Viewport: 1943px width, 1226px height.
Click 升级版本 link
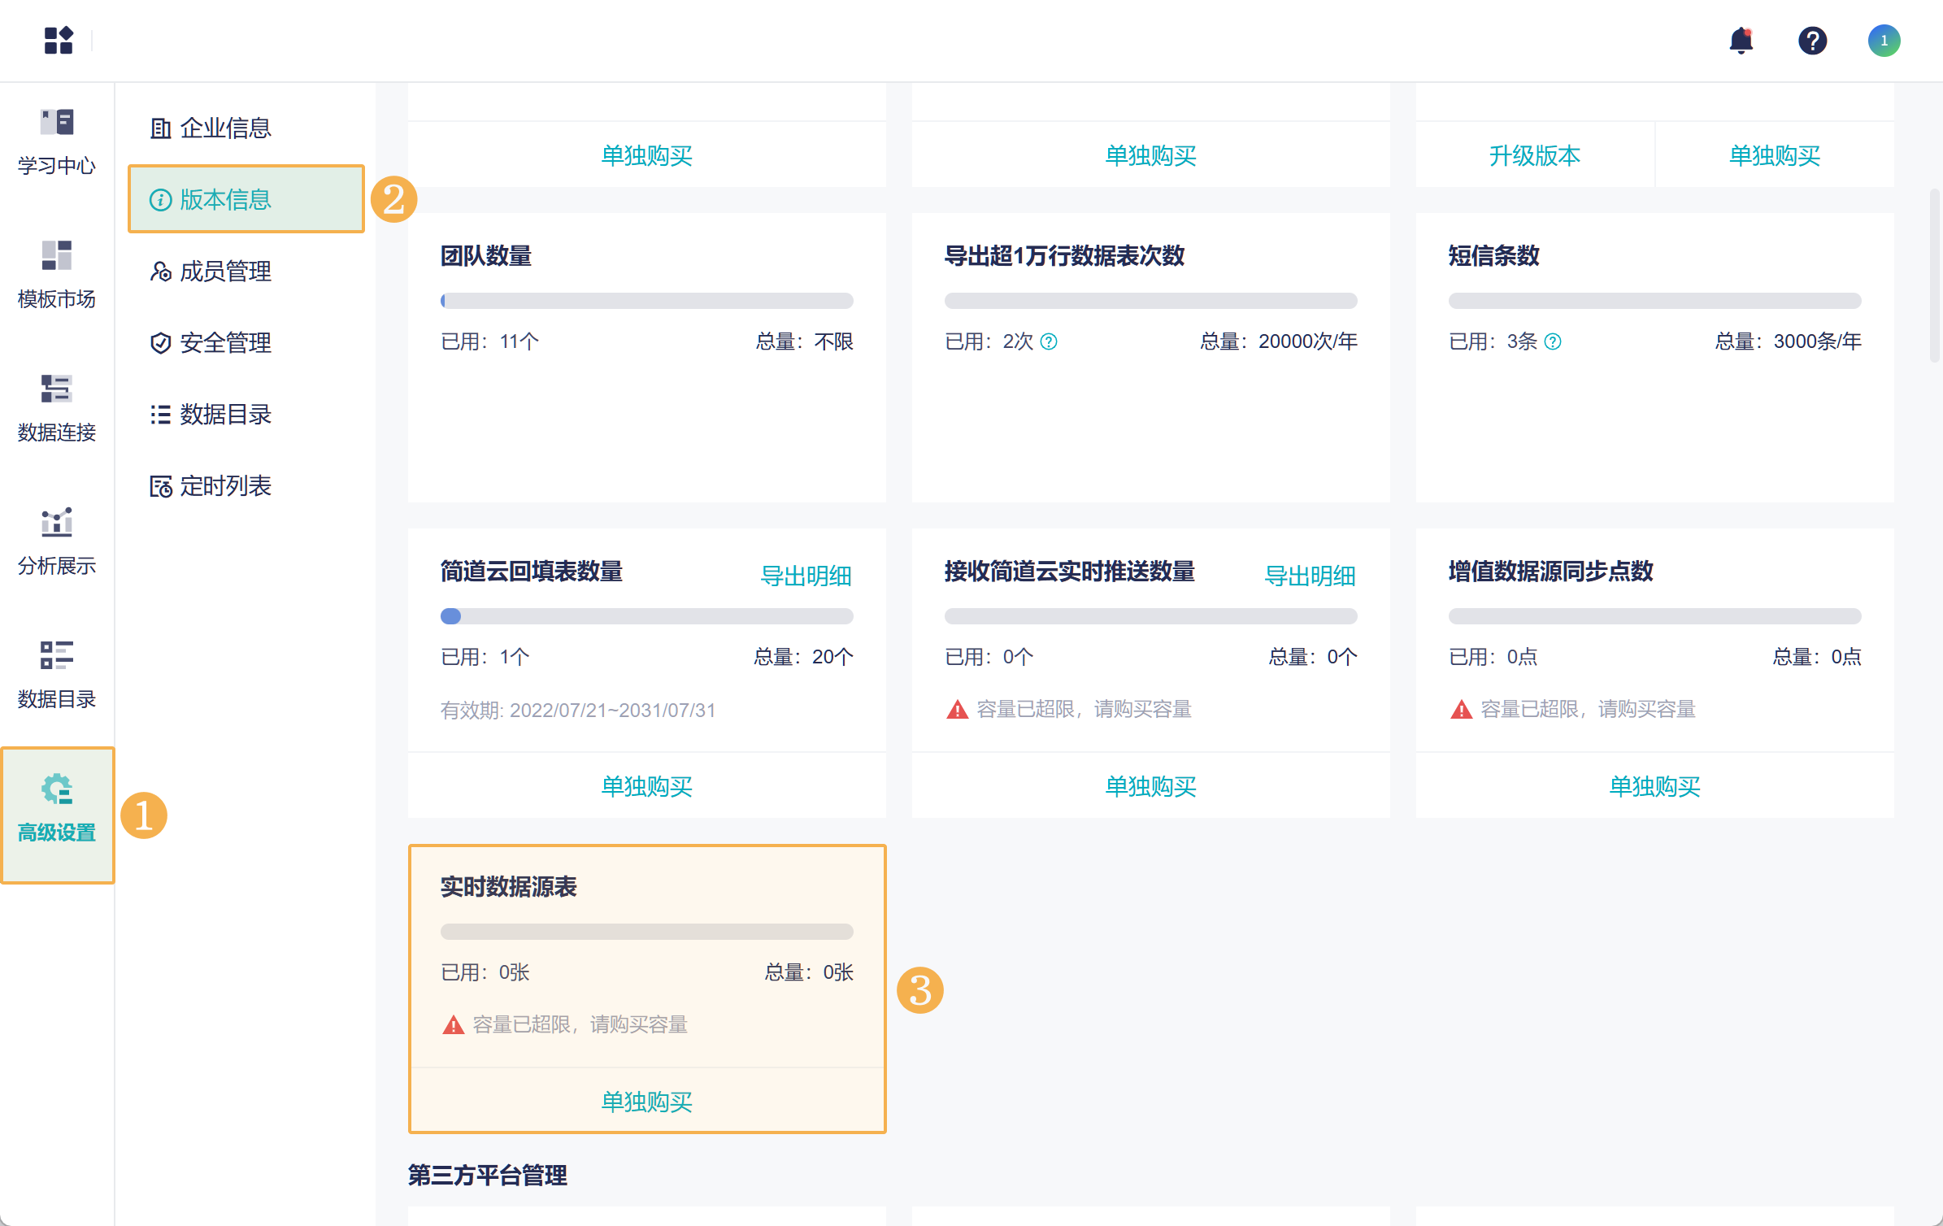1534,155
